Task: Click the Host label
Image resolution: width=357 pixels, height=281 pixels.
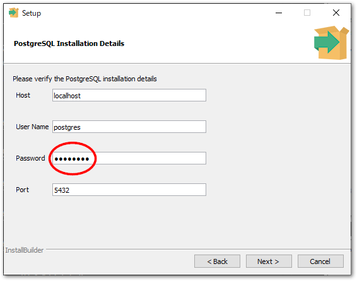Action: 23,95
